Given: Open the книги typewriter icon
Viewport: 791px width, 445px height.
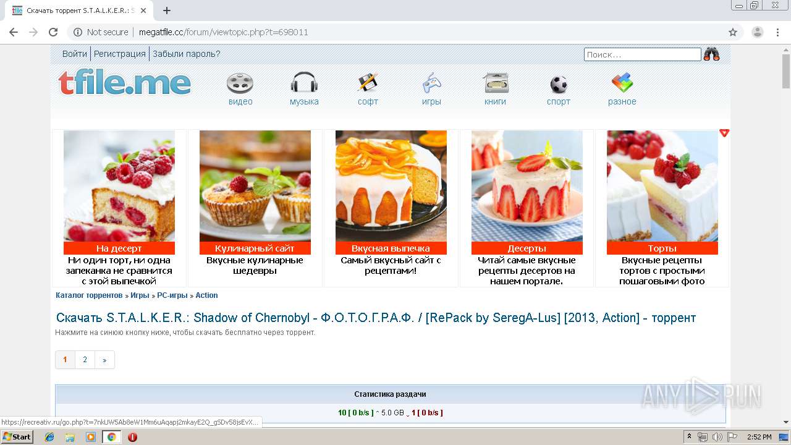Looking at the screenshot, I should [496, 83].
